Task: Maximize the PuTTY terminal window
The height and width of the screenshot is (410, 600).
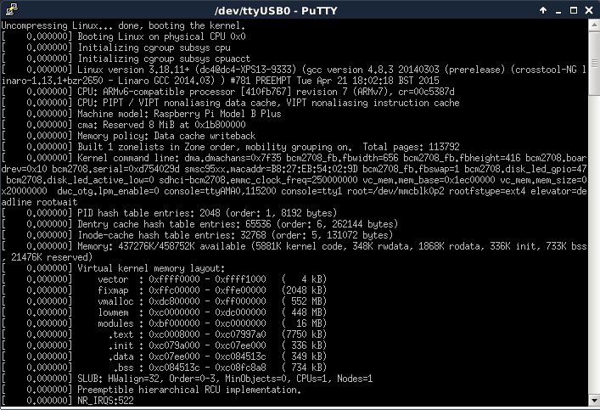Action: tap(575, 8)
